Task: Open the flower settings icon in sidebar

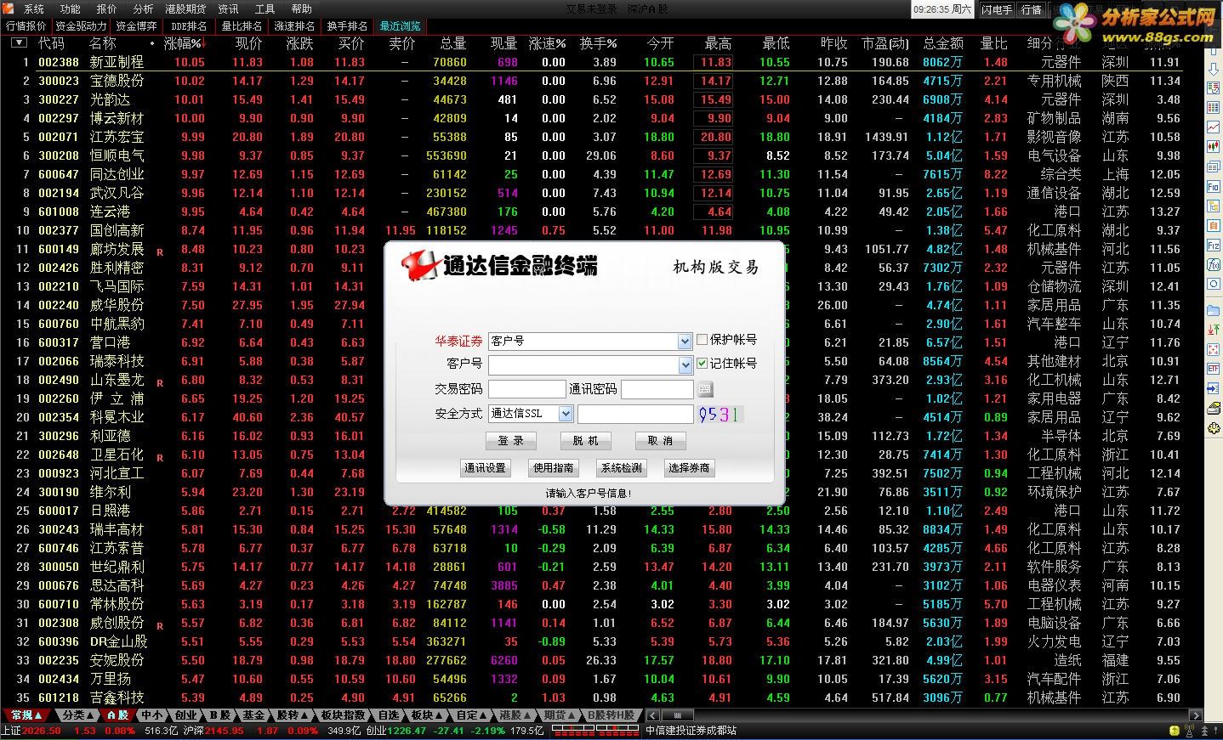Action: coord(1214,428)
